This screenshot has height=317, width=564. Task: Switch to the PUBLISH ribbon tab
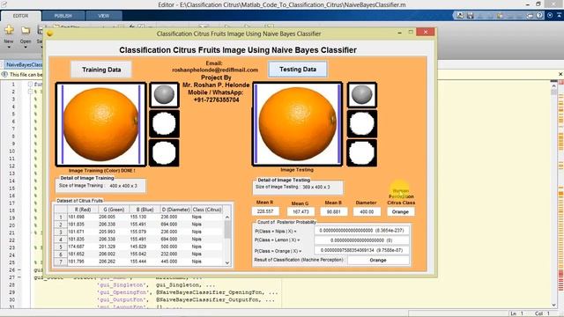tap(63, 16)
